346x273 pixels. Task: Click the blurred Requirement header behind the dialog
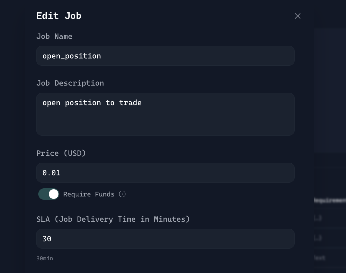[x=330, y=200]
